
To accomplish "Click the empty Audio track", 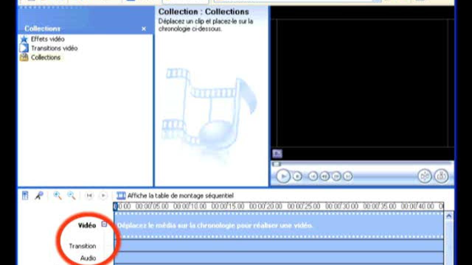I will click(279, 258).
